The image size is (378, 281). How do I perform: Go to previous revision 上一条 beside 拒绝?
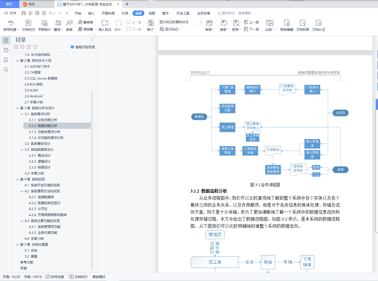pos(251,22)
